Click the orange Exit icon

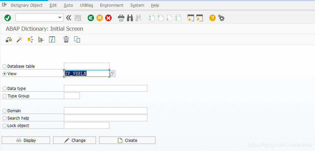tap(100, 18)
